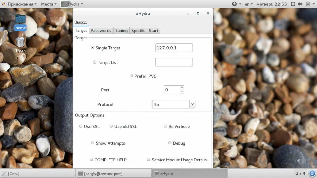The width and height of the screenshot is (317, 178).
Task: Click the workspace indicator badge in bottom corner
Action: [312, 173]
